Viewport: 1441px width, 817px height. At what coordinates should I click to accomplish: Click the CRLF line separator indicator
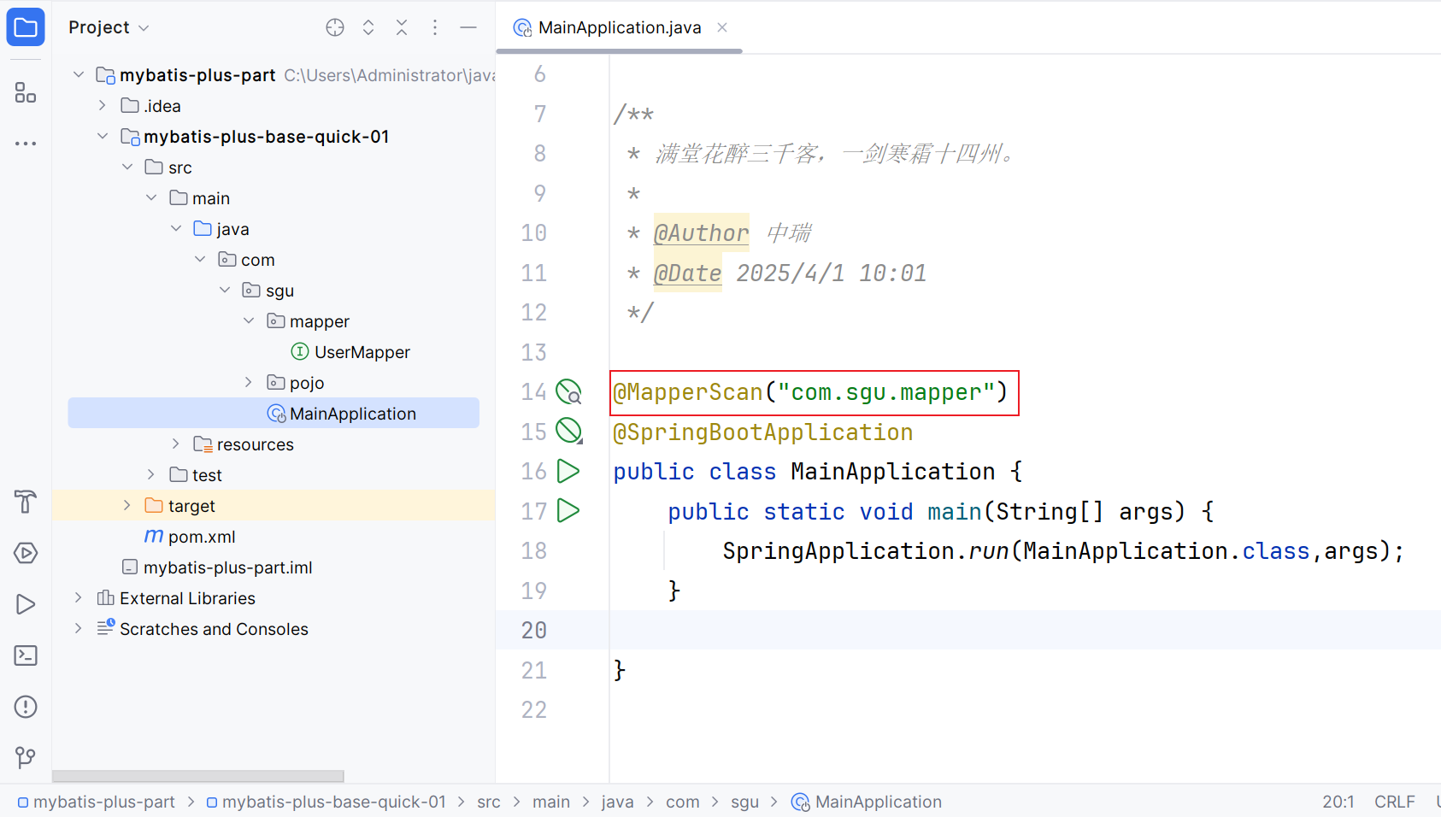[1395, 802]
